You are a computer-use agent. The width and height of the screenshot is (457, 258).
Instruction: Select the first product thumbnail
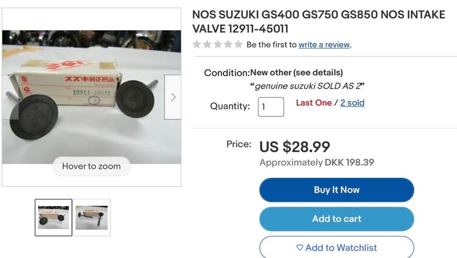point(53,217)
